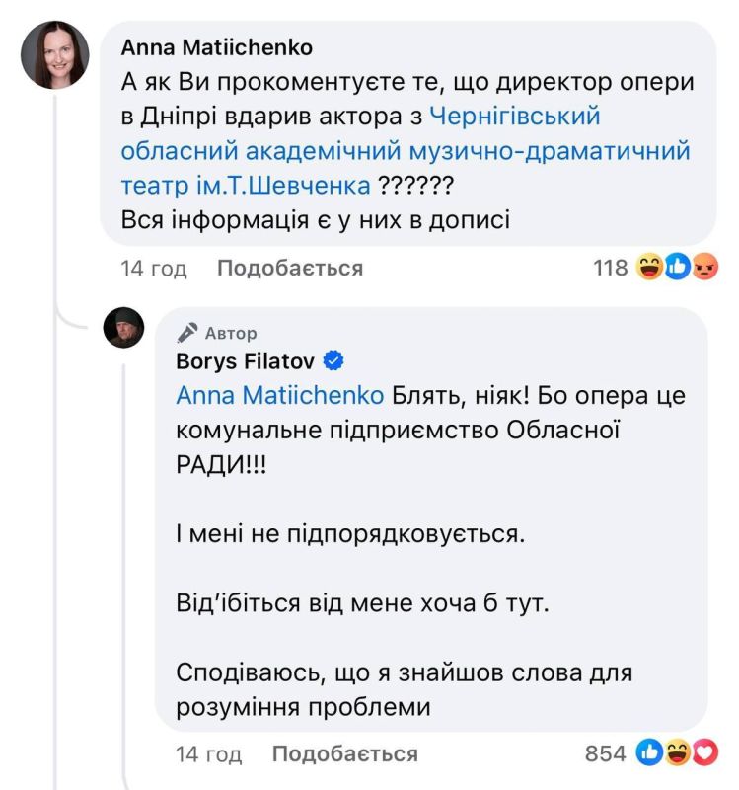
Task: Click the laughing reaction emoji under Anna's comment
Action: [650, 267]
